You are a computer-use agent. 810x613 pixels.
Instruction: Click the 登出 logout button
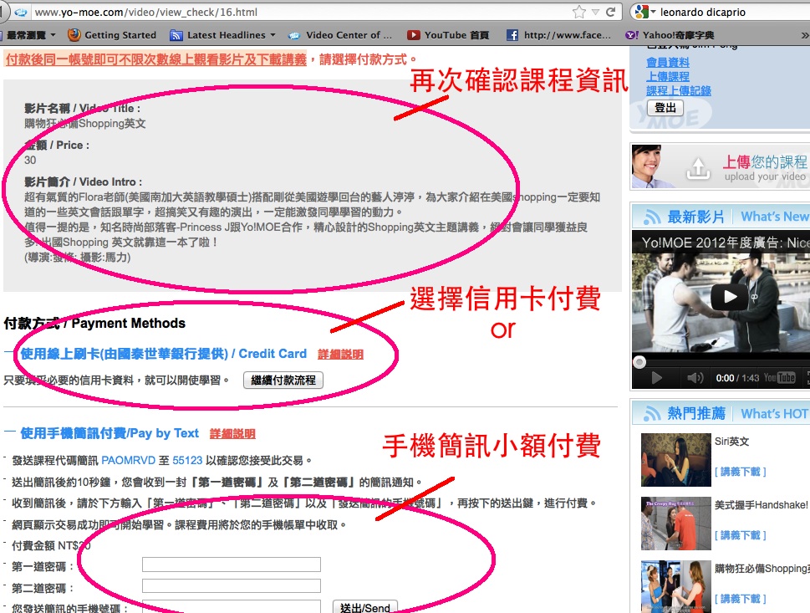pos(665,108)
